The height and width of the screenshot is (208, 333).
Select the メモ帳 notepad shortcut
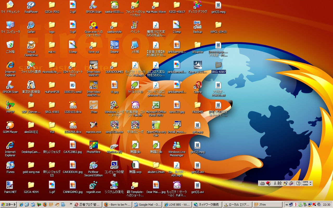pyautogui.click(x=135, y=47)
